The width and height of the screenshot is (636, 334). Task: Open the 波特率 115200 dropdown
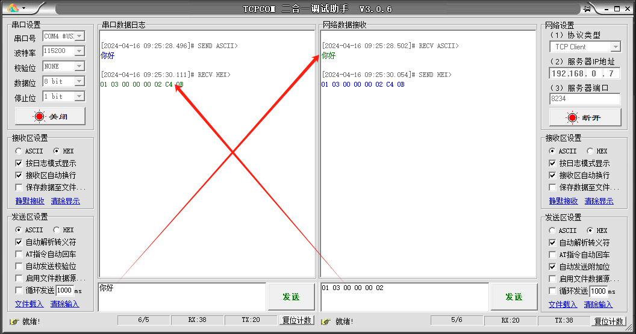79,51
